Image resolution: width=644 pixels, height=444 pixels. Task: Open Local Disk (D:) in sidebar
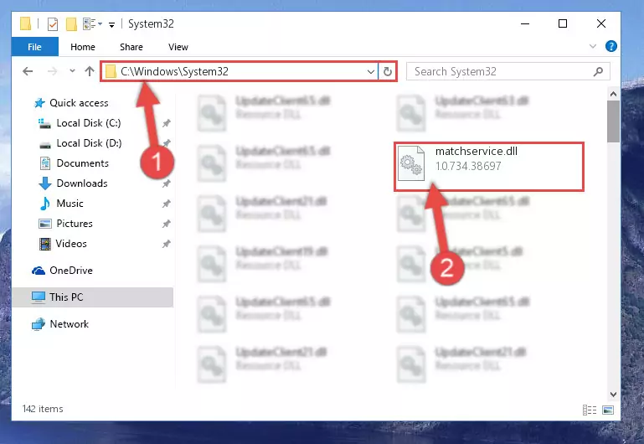pos(89,143)
